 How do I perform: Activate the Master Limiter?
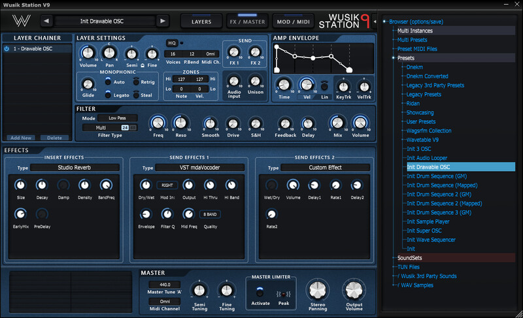pos(260,292)
